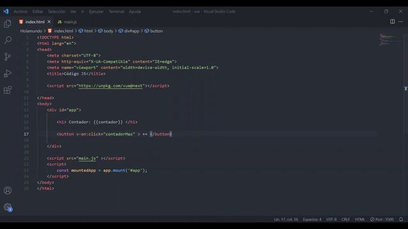408x229 pixels.
Task: Close the index.html tab
Action: tap(49, 22)
